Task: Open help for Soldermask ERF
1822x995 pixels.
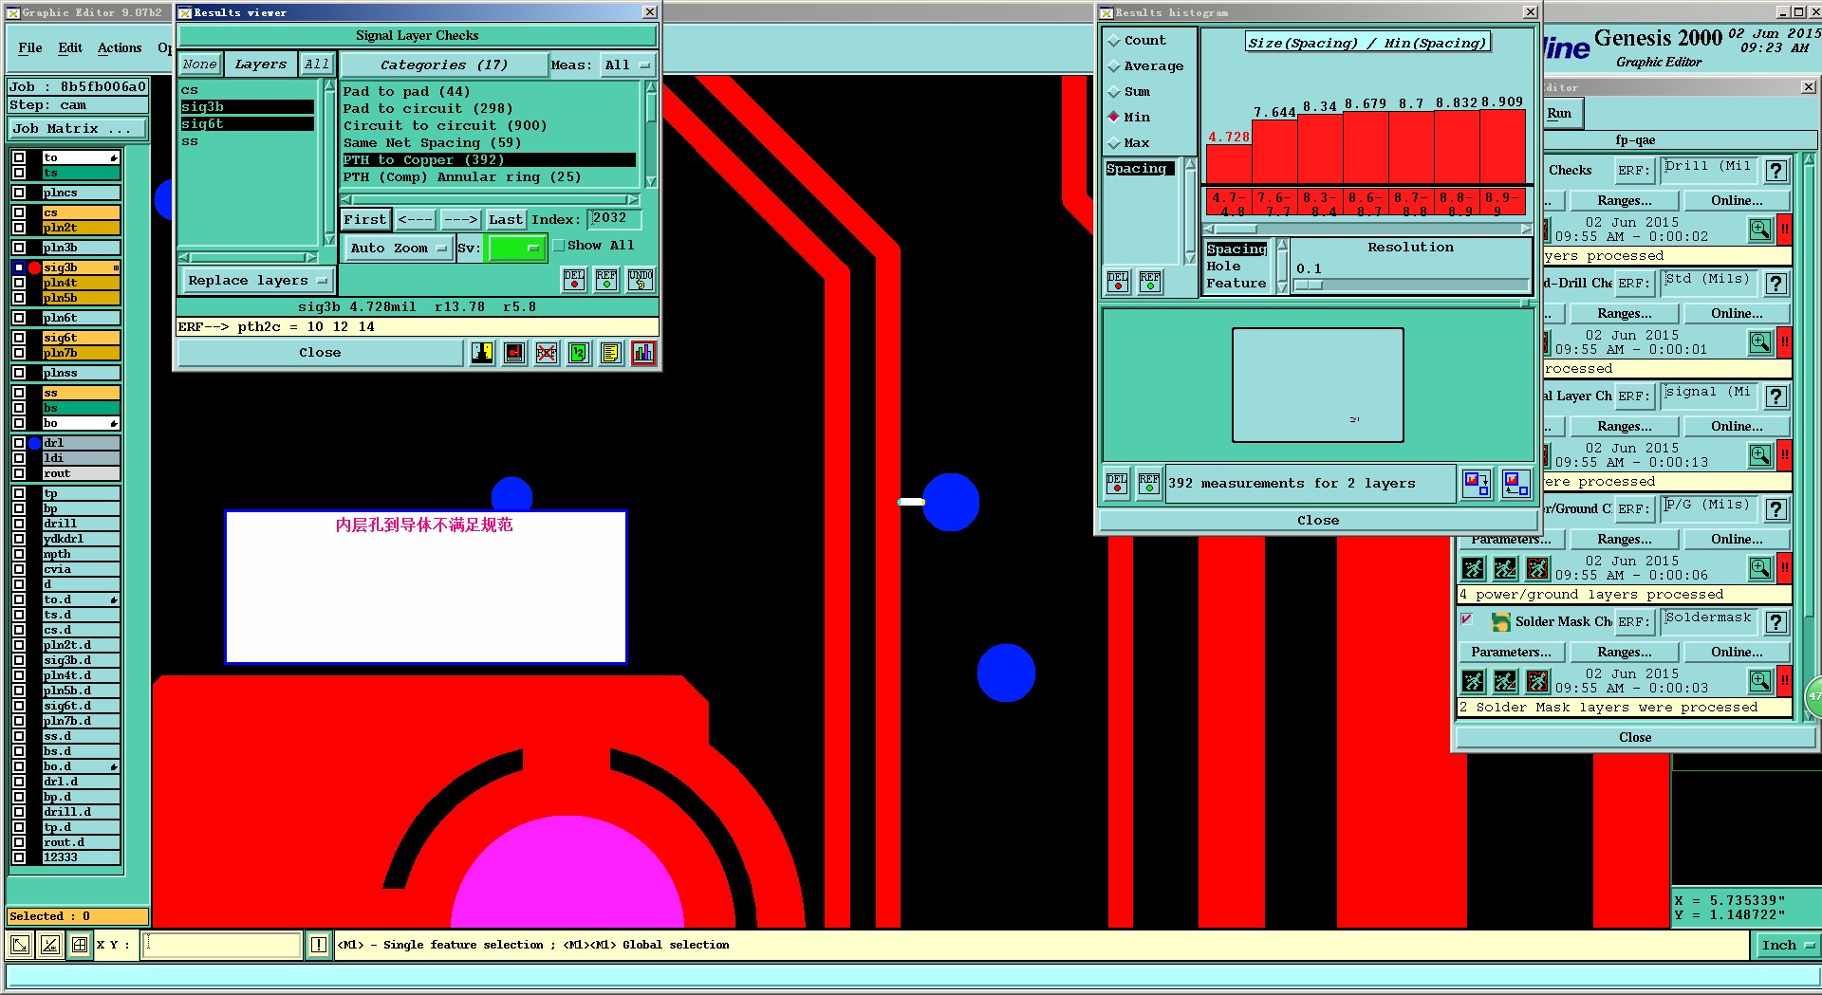Action: 1776,622
